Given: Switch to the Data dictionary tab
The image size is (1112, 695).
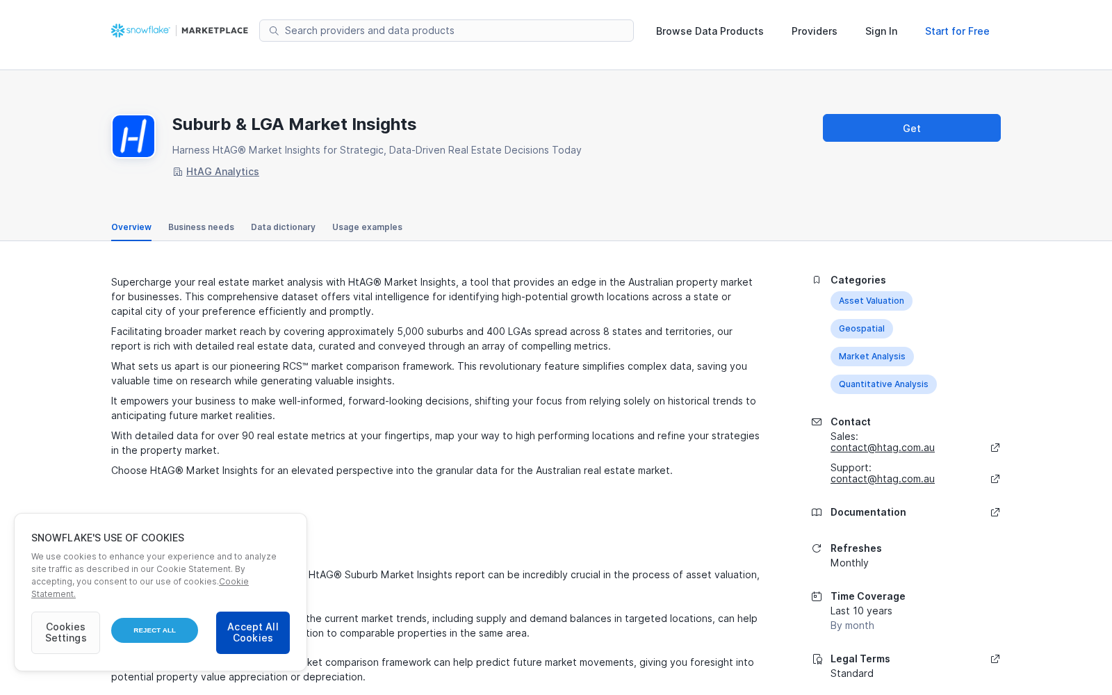Looking at the screenshot, I should pyautogui.click(x=283, y=227).
